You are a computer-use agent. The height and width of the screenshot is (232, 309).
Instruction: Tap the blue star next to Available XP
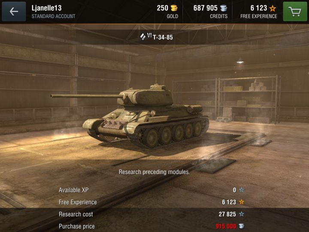tap(241, 190)
